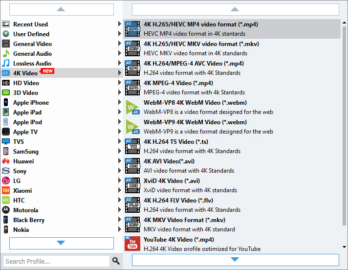Click the HTC logo icon
The height and width of the screenshot is (270, 348).
point(6,200)
